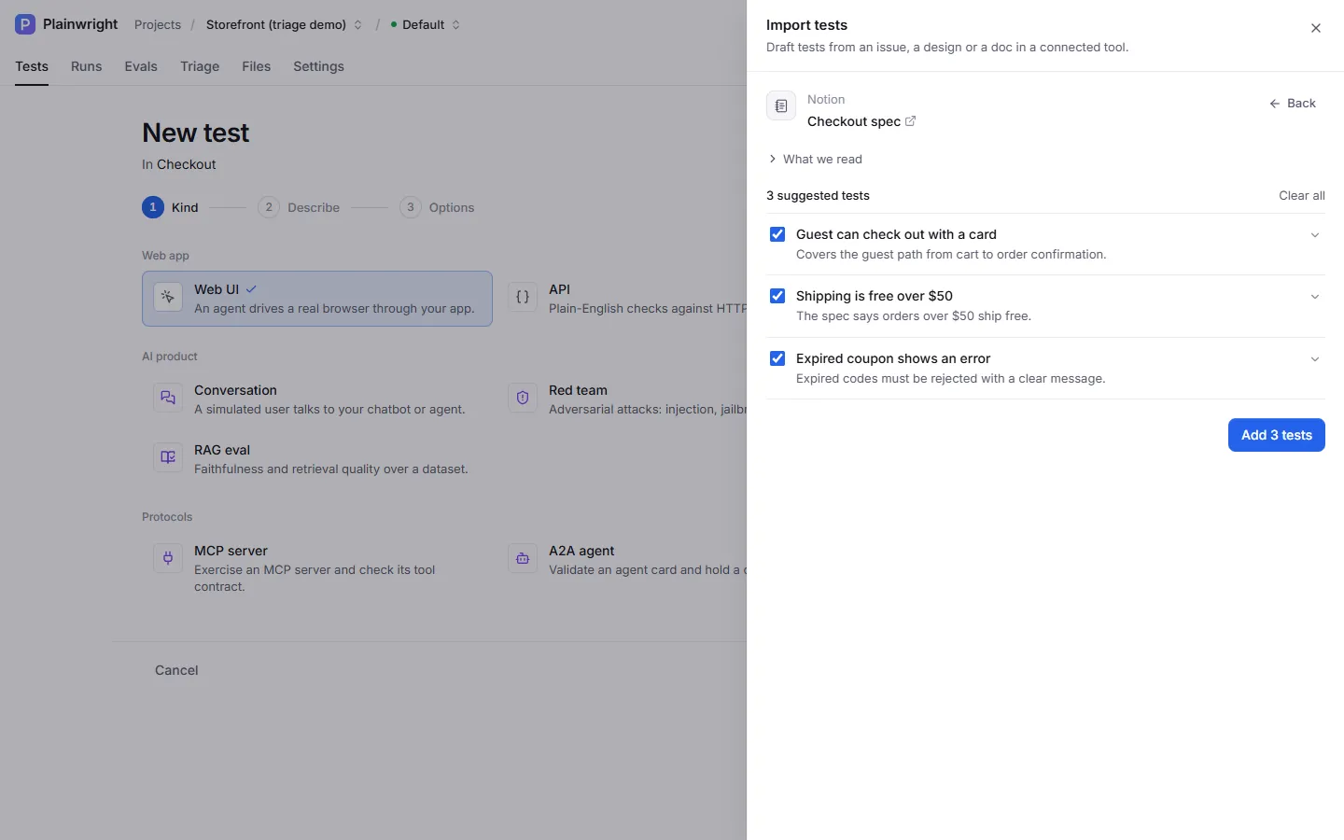Open the Default environment dropdown
The height and width of the screenshot is (840, 1344).
click(426, 24)
